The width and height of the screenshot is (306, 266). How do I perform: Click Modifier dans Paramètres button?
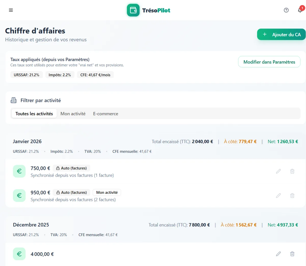tap(269, 62)
